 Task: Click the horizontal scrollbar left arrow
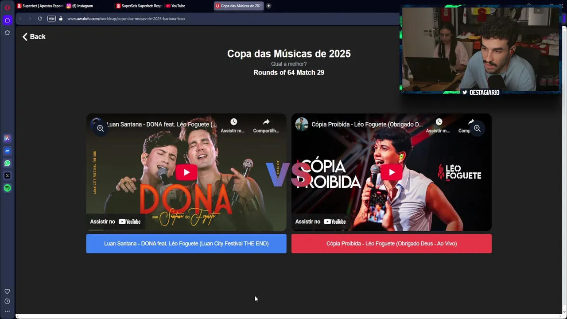(17, 316)
